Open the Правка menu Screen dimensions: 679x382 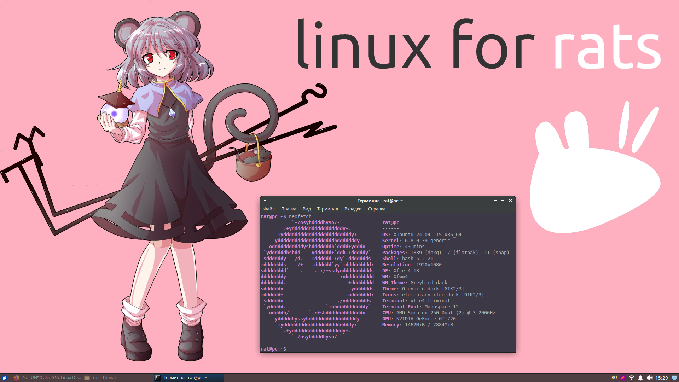point(289,209)
